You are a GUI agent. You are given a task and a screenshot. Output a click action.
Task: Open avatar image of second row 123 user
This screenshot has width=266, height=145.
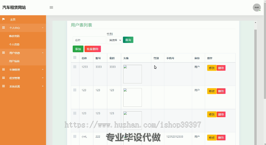coord(132,97)
